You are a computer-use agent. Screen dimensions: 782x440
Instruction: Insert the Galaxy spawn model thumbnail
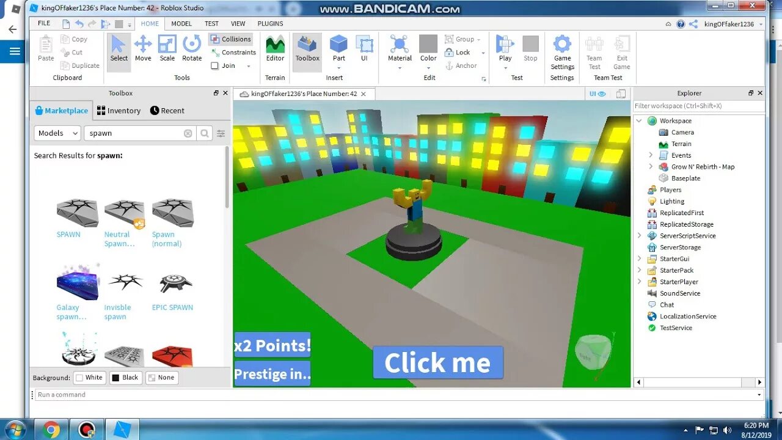(x=77, y=282)
